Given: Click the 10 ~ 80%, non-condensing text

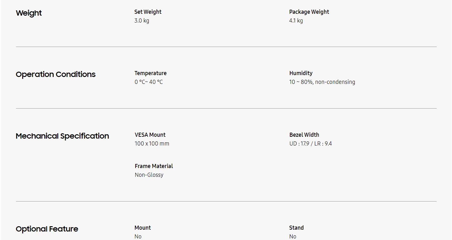Looking at the screenshot, I should point(322,82).
